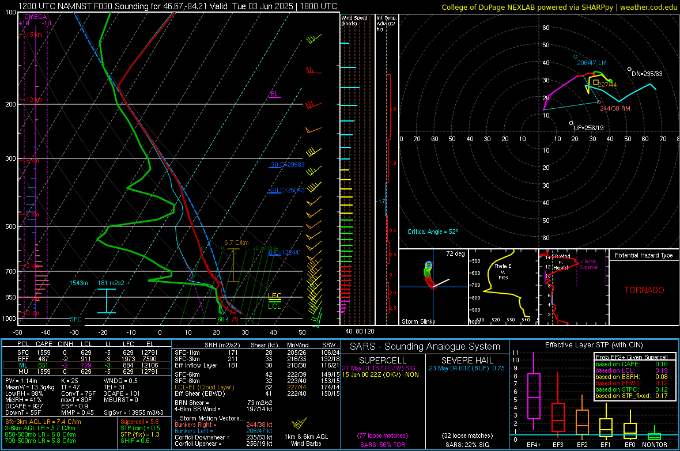Click the 'DCAPE = 927' value
680x451 pixels.
(x=24, y=406)
